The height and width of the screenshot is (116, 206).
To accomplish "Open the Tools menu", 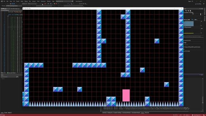I will [x=38, y=1].
